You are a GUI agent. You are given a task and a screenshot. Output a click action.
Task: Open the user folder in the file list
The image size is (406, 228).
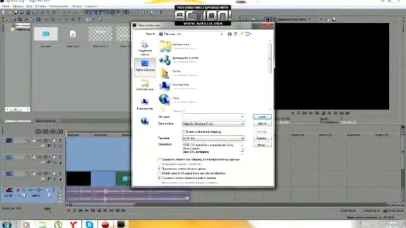pos(178,73)
